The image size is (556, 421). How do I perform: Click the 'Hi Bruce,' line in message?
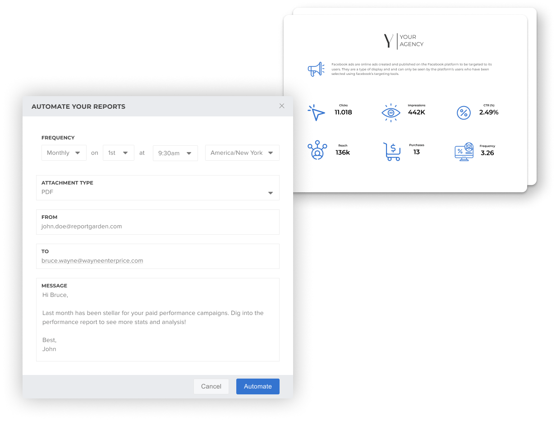[x=55, y=295]
